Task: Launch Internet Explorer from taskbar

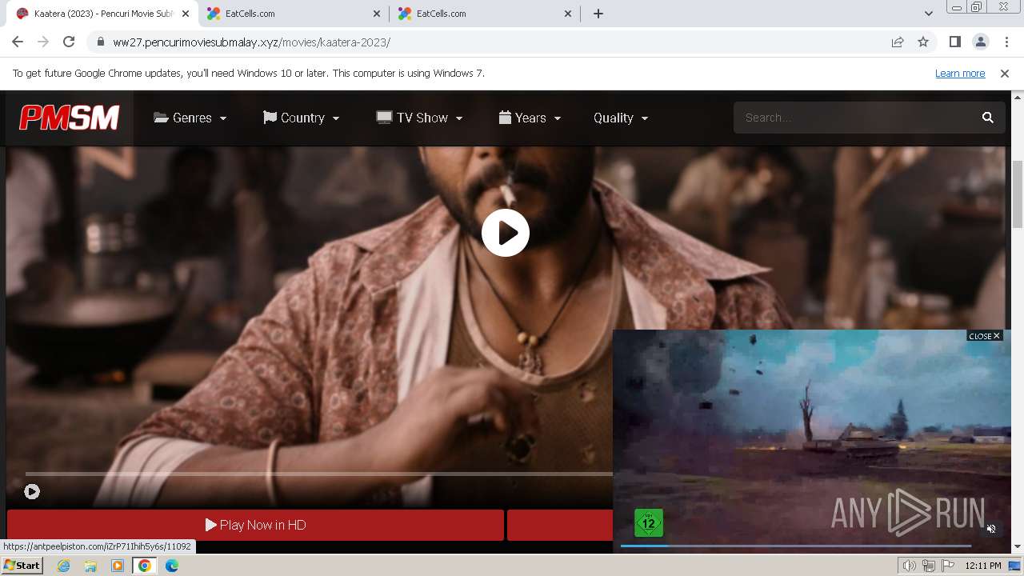Action: 63,566
